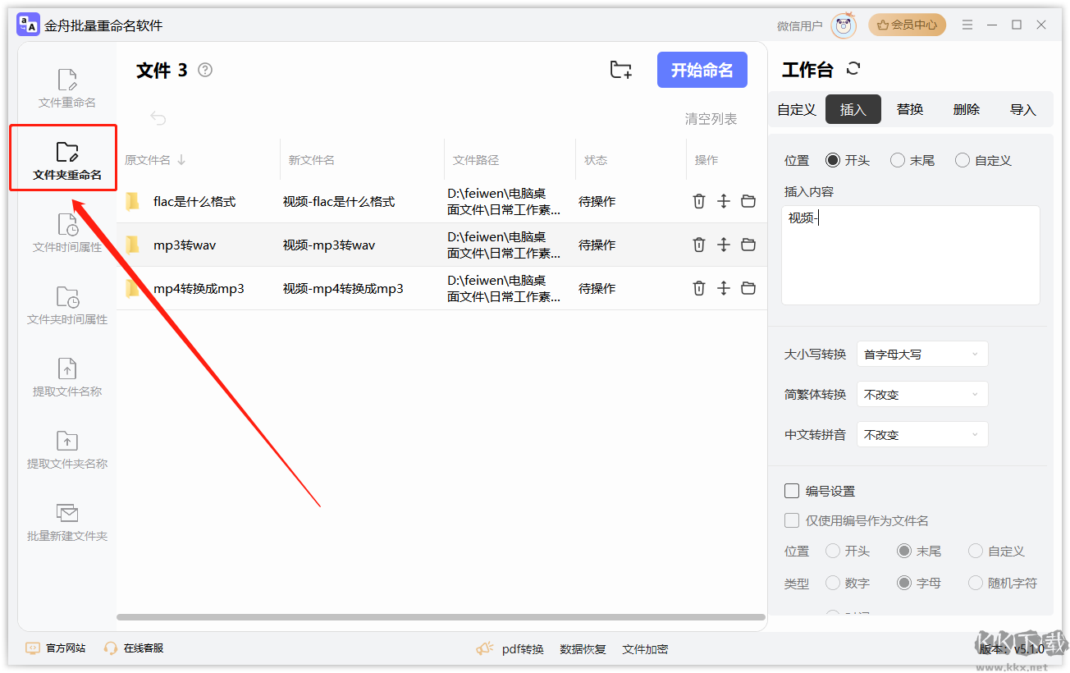
Task: Delete the flac是什么格式 row with trash icon
Action: pos(699,201)
